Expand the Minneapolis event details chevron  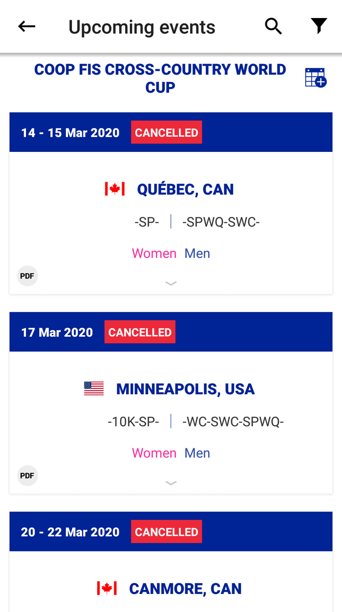pos(171,483)
